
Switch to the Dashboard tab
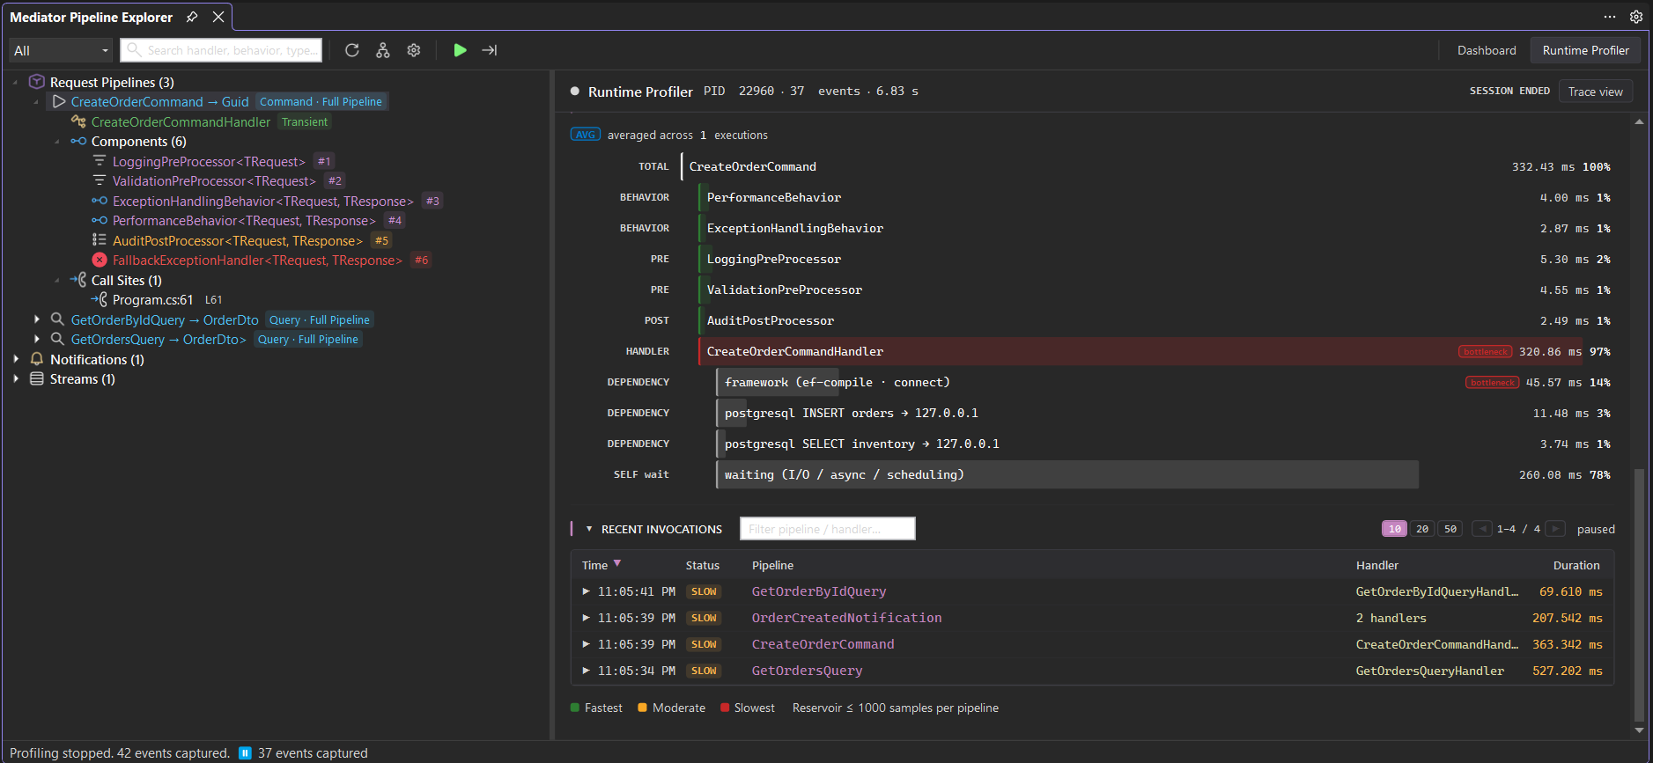1487,50
